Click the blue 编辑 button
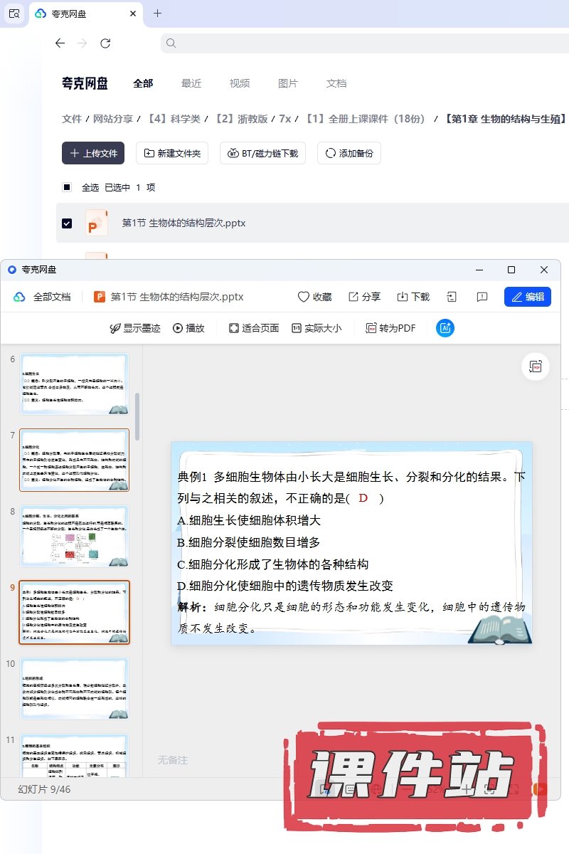569x854 pixels. pyautogui.click(x=527, y=297)
